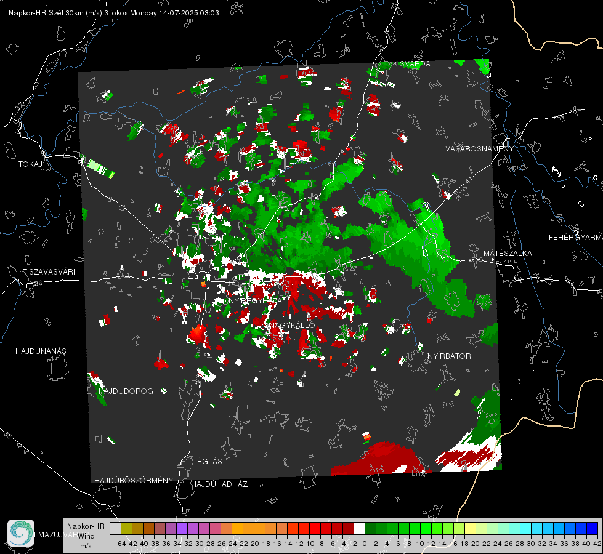Click the NYÍRBÁTOR city label
This screenshot has height=554, width=603.
449,356
